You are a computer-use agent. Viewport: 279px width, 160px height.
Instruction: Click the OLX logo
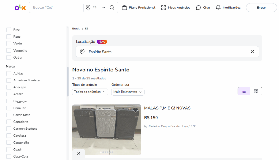[x=20, y=8]
